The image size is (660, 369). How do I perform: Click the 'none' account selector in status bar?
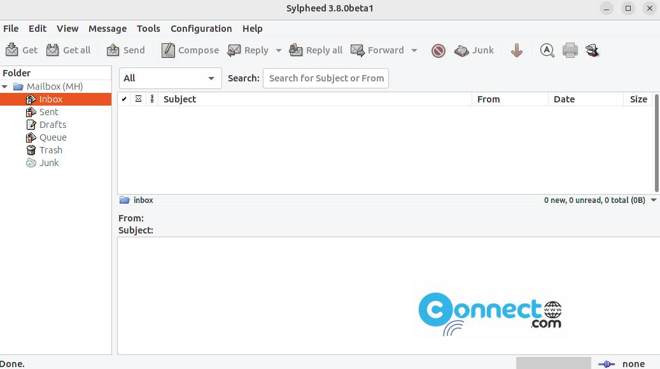[633, 364]
